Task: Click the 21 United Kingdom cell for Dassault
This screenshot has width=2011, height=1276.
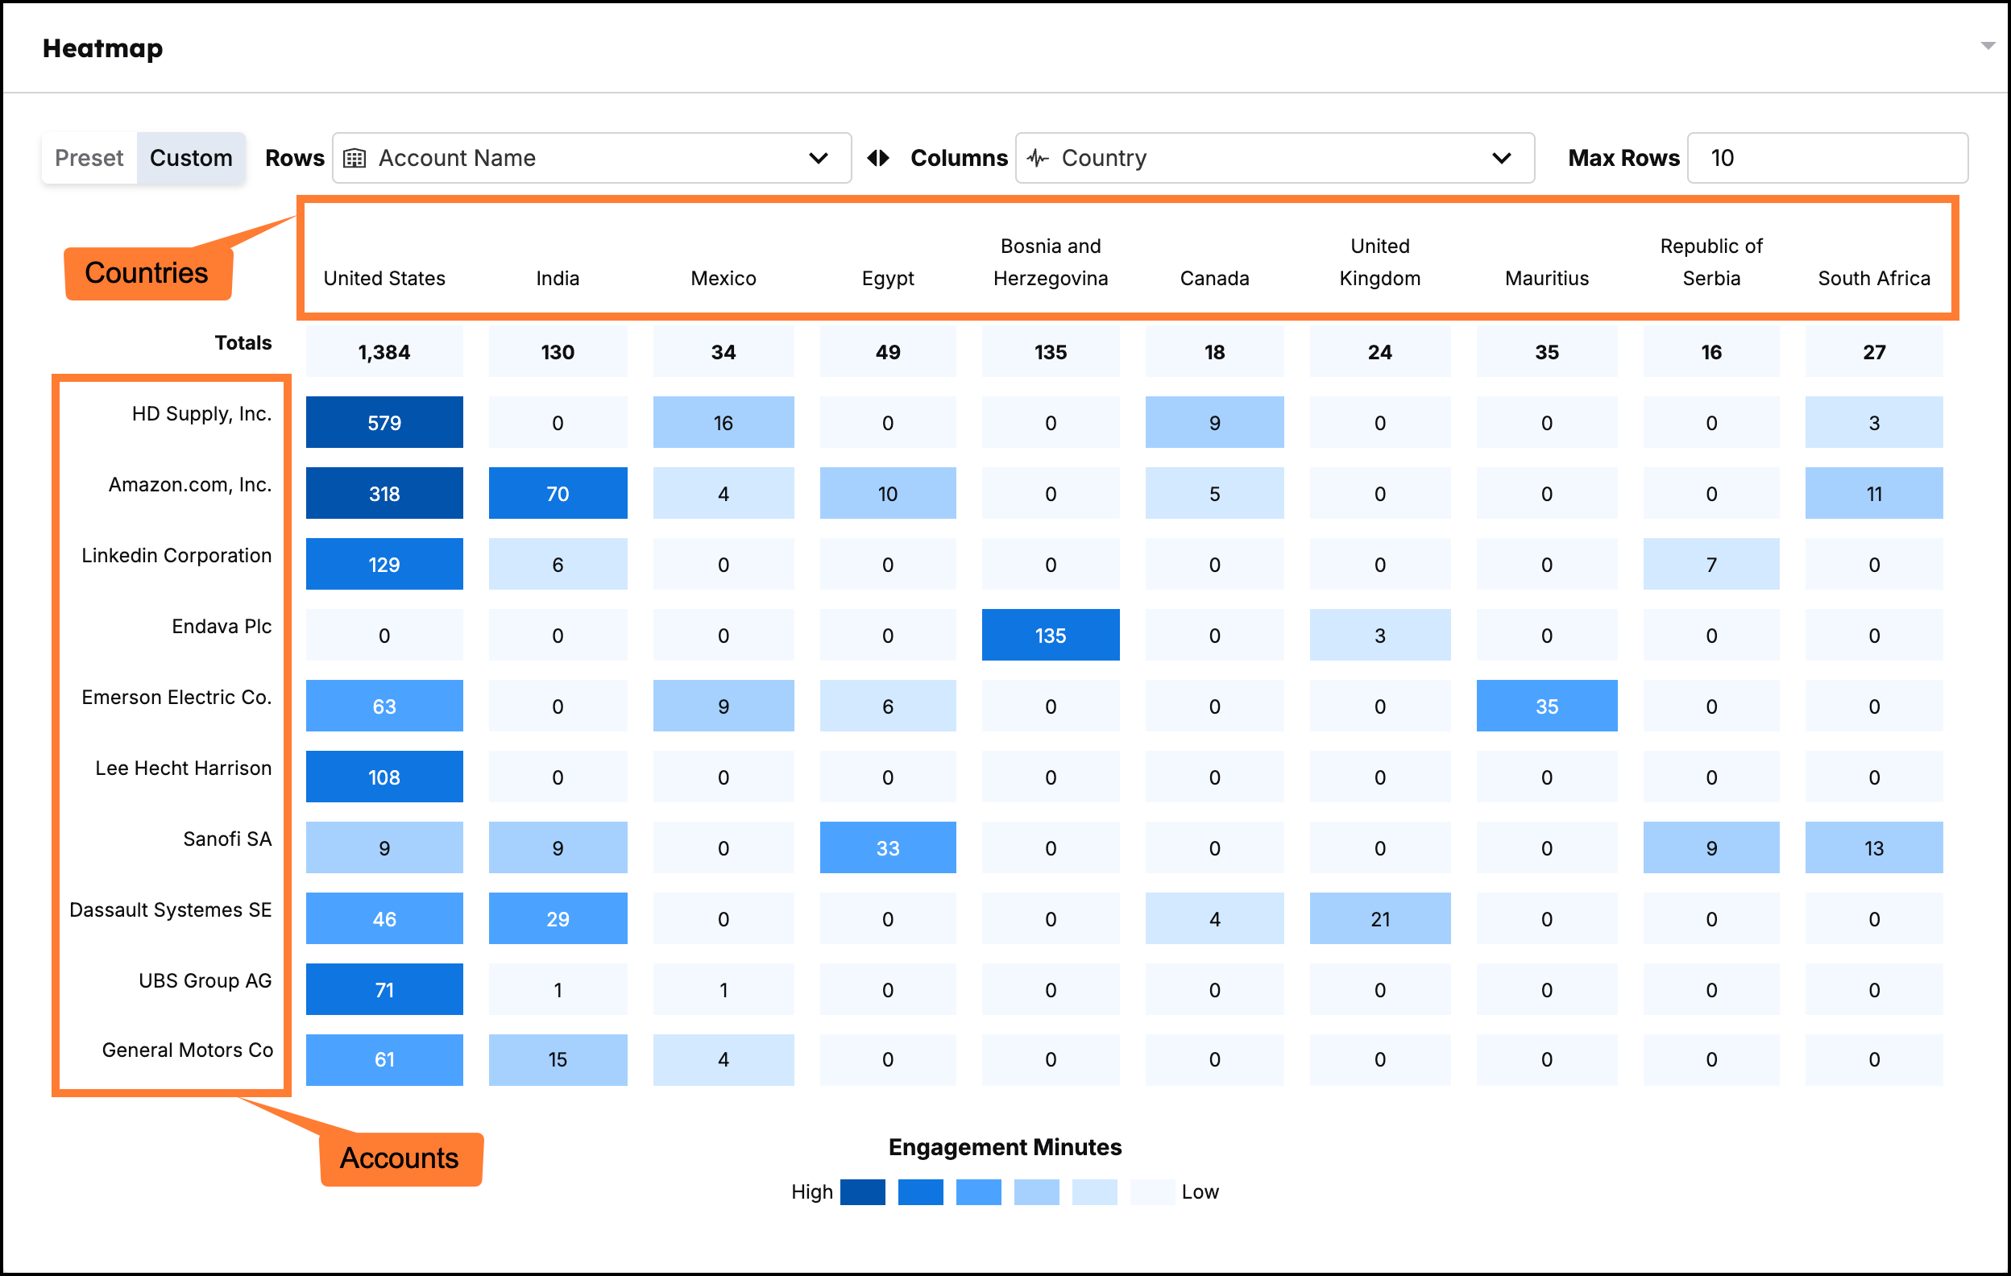Action: [1379, 919]
